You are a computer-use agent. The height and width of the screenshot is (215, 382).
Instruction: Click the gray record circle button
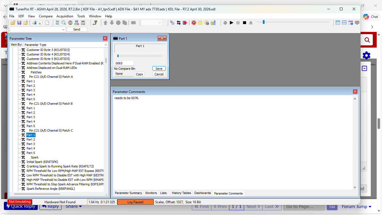(225, 23)
